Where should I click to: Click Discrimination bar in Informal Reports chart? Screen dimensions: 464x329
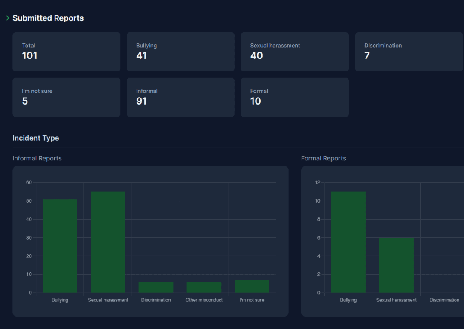[x=156, y=287]
